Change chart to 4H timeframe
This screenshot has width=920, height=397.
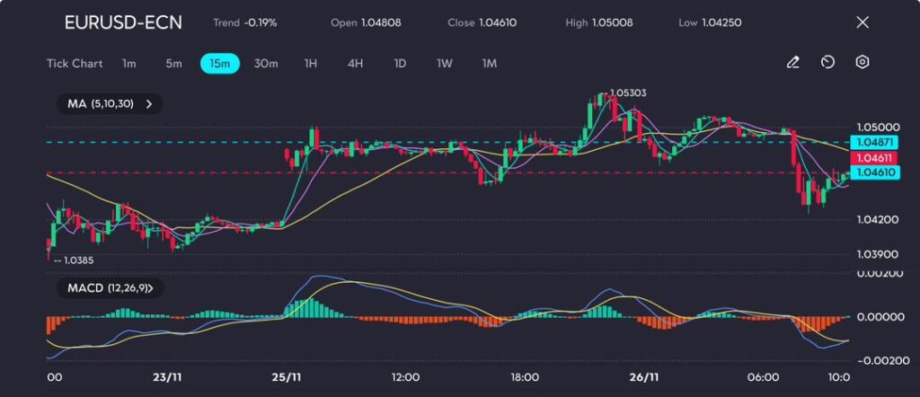[x=355, y=64]
